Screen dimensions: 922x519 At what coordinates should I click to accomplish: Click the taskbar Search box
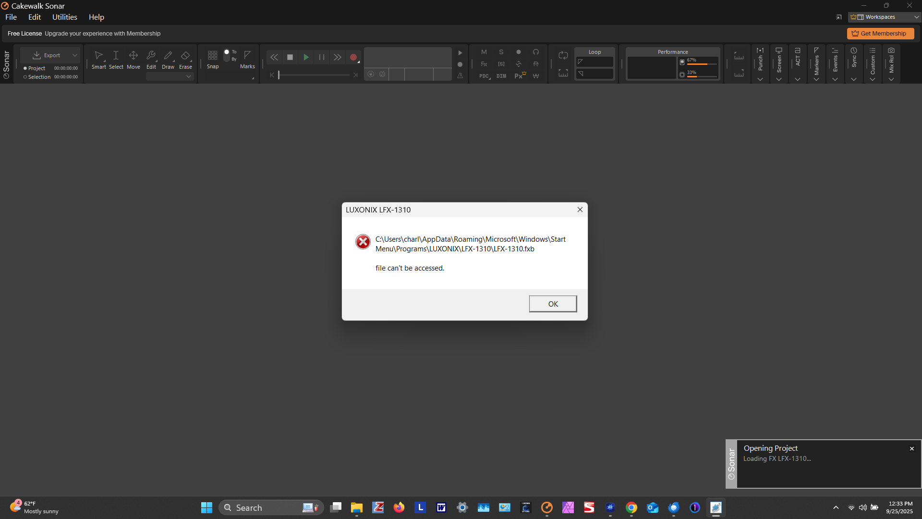click(x=271, y=507)
